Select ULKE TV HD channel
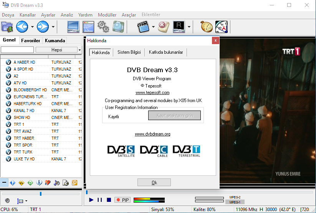Screen dimensions: 316x213 (x=41, y=159)
